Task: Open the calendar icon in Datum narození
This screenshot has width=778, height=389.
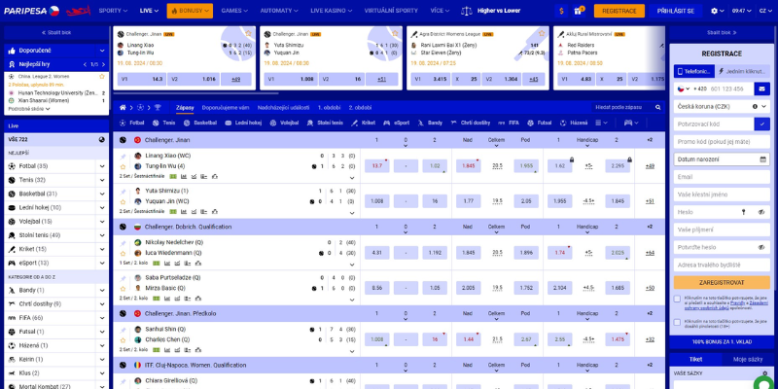Action: click(x=763, y=159)
